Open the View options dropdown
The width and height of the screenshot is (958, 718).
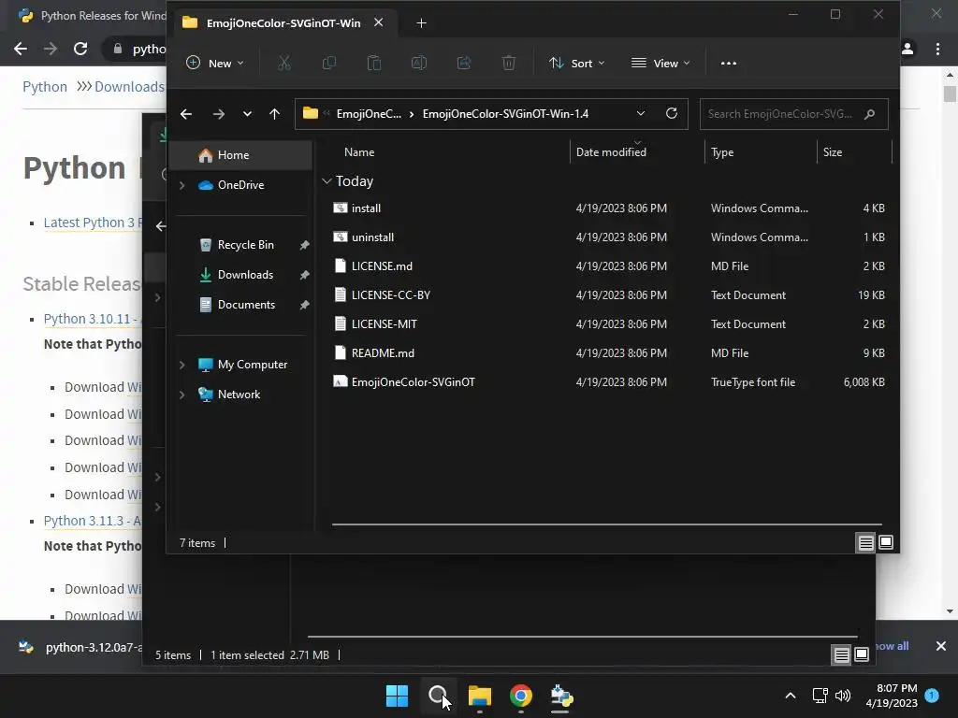point(660,63)
